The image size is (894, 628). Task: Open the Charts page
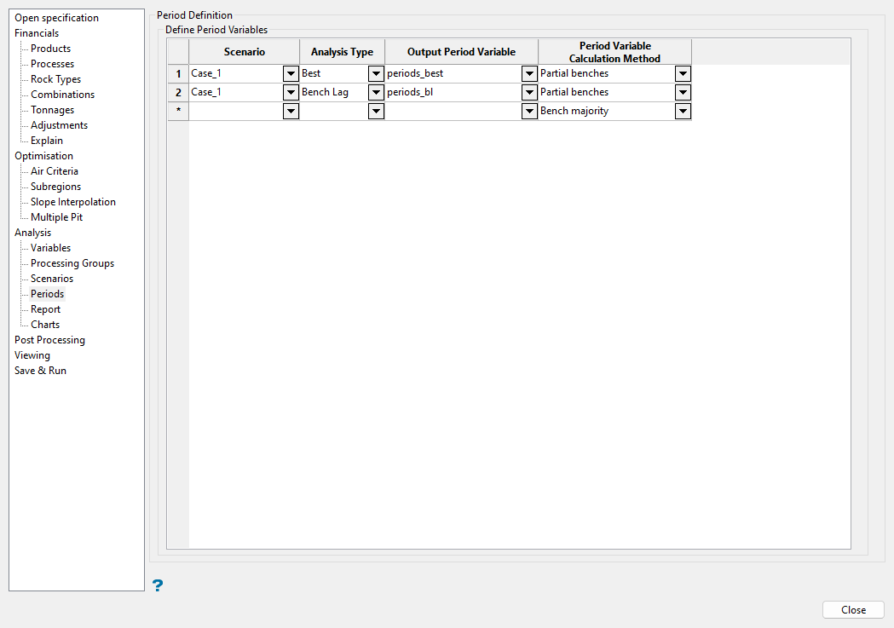tap(45, 325)
